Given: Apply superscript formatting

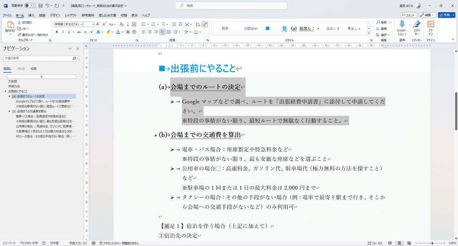Looking at the screenshot, I should coord(91,32).
